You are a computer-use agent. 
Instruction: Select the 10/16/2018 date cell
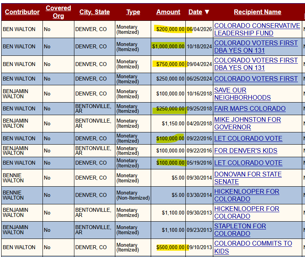(x=200, y=94)
